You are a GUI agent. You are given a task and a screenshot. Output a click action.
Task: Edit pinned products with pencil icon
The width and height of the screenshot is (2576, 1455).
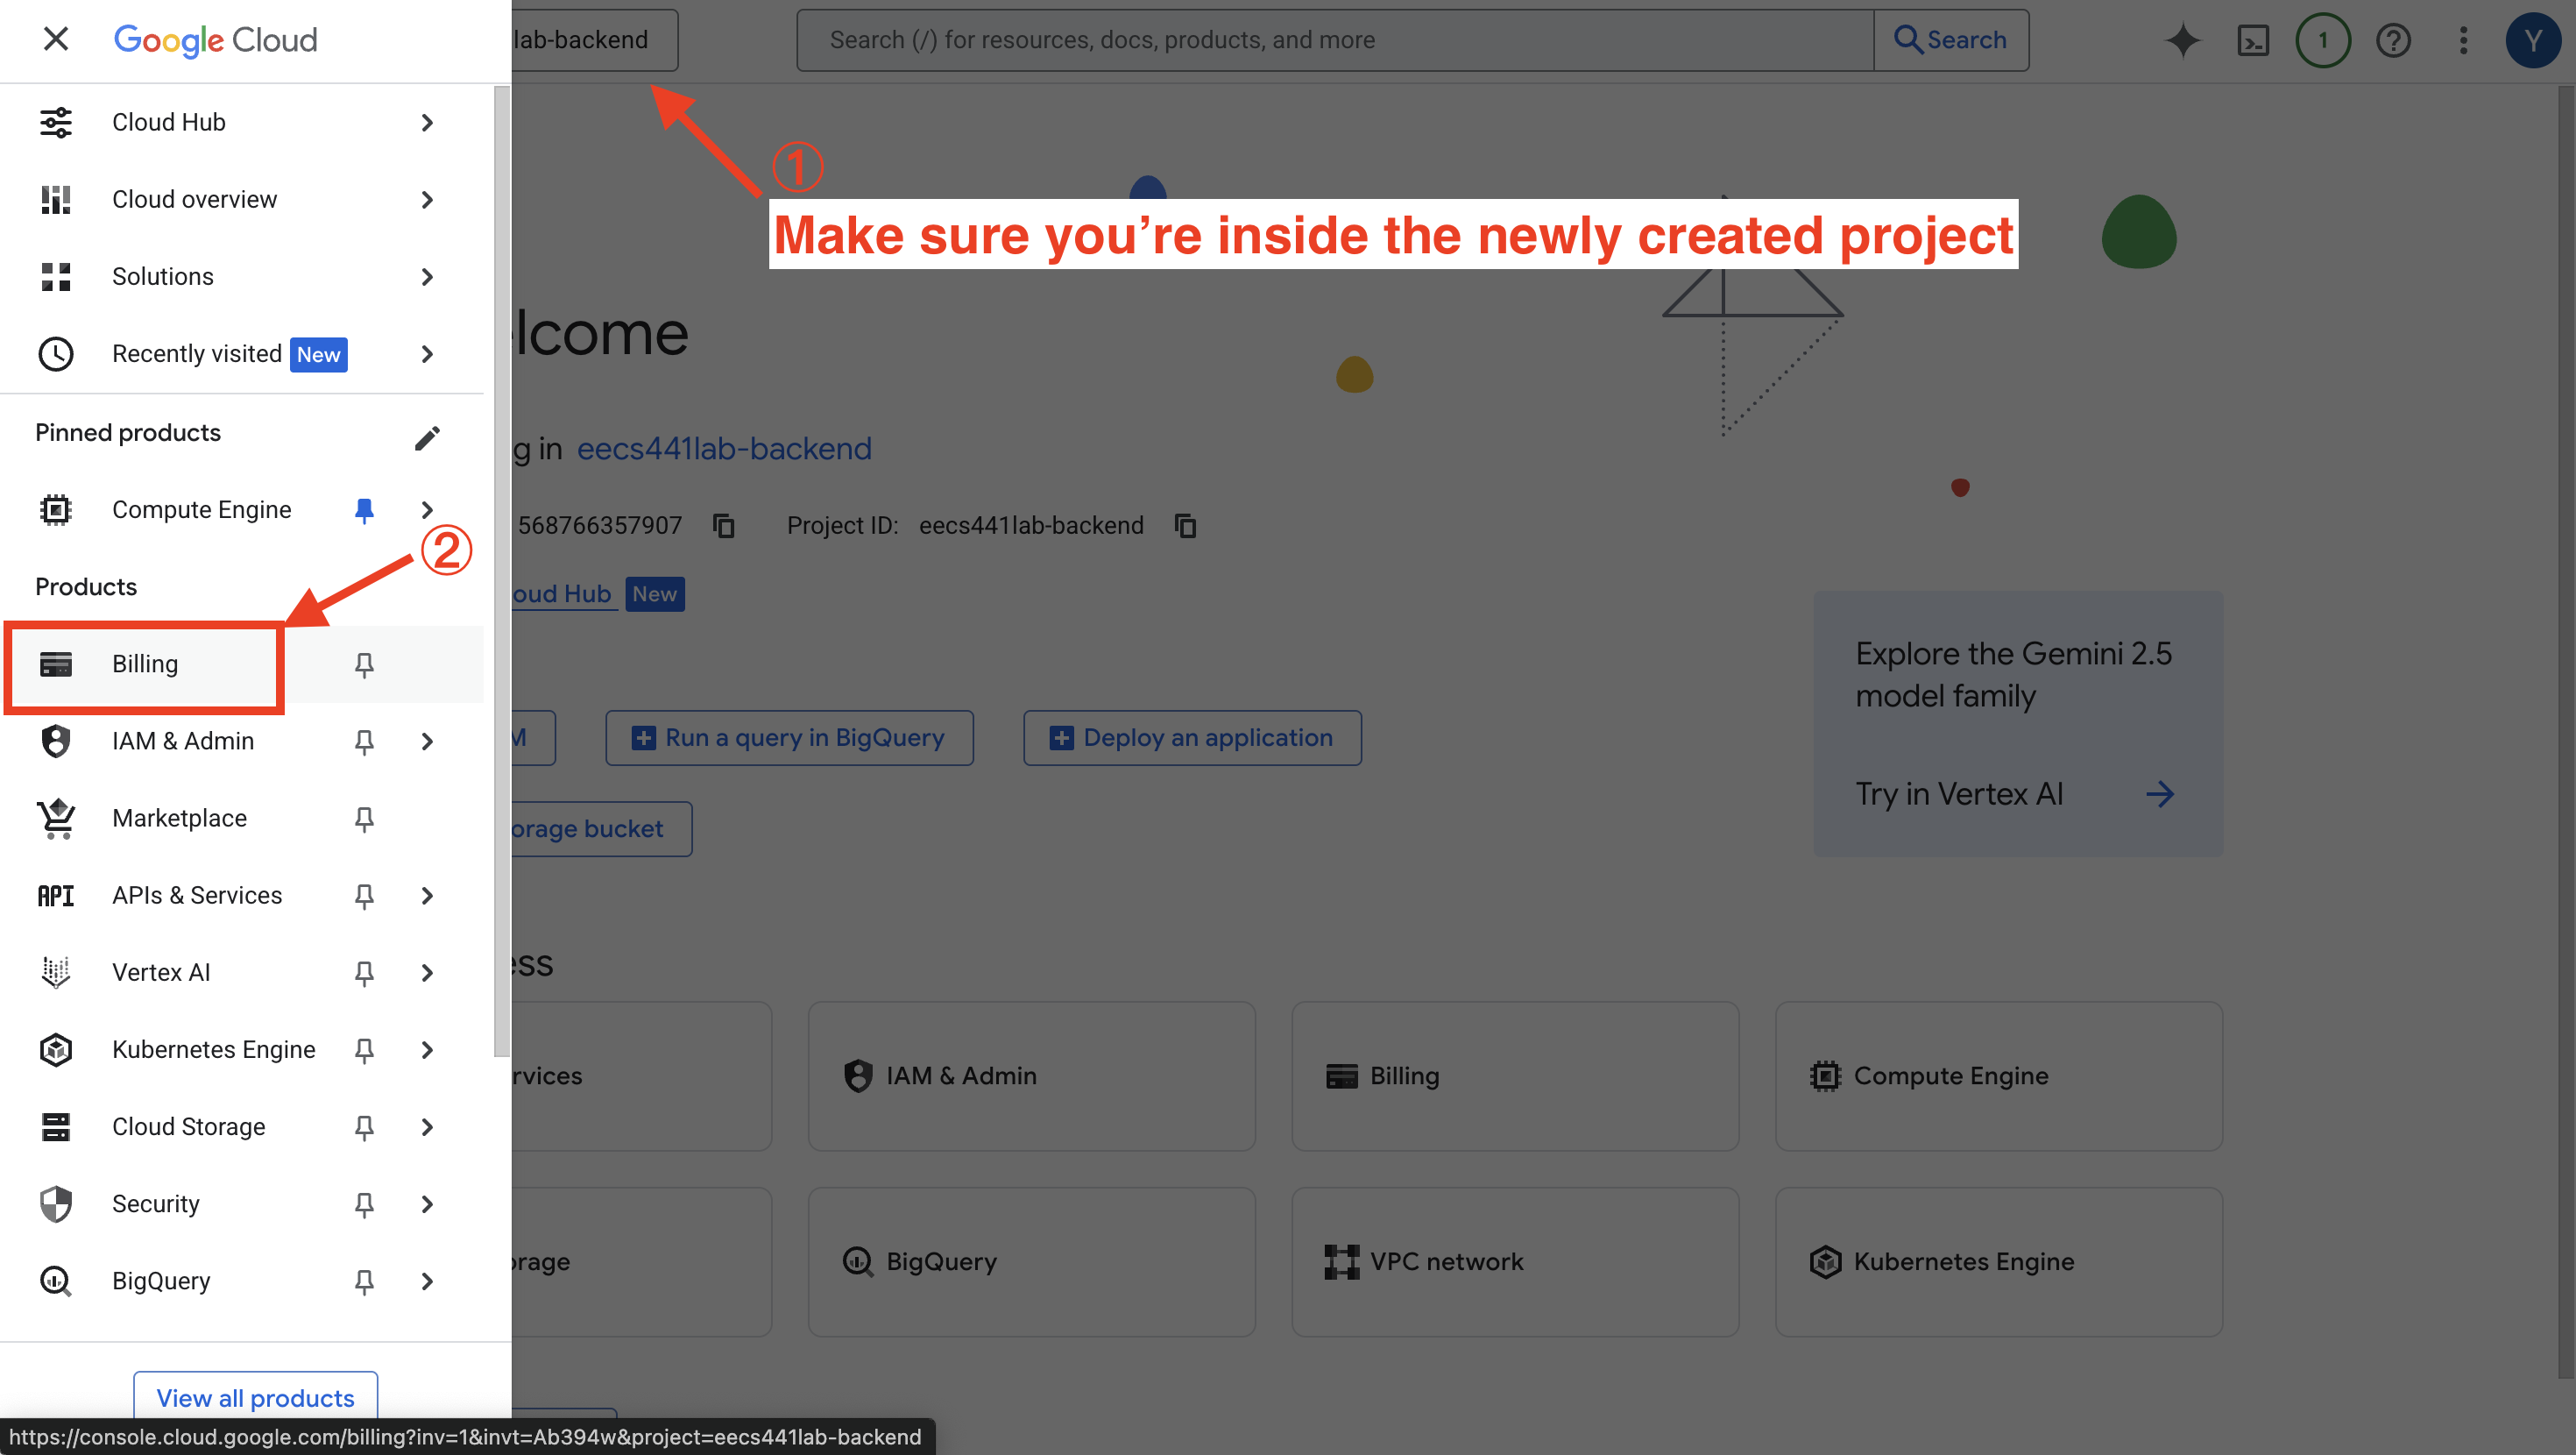427,437
